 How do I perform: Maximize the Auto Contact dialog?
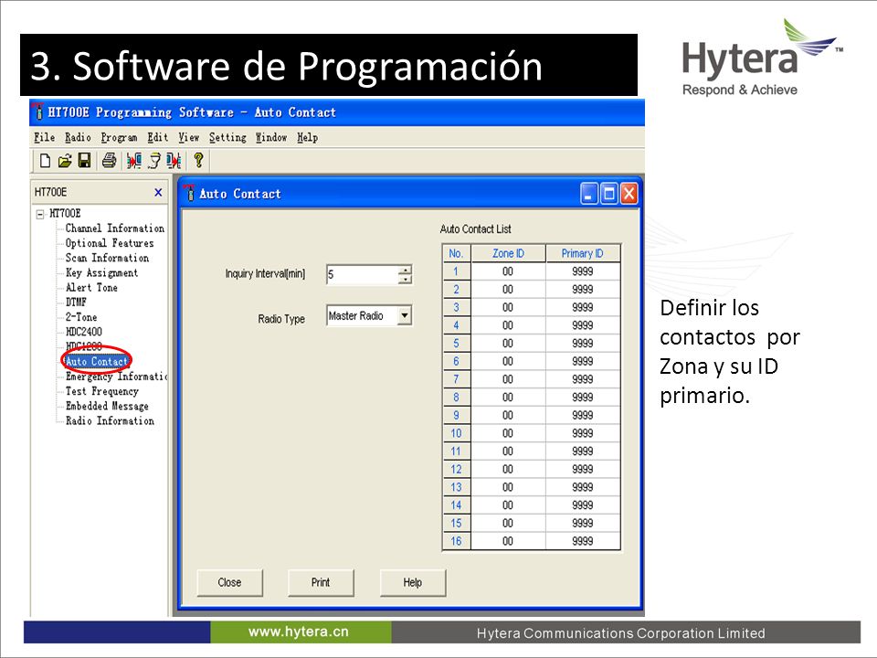[608, 194]
